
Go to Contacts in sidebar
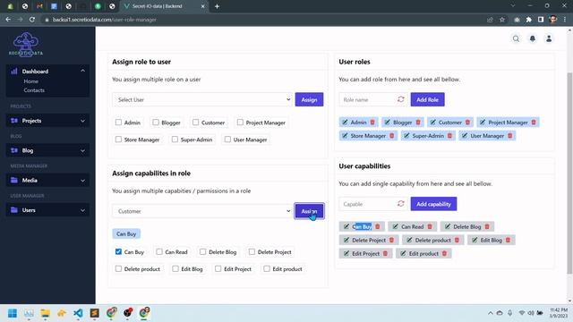34,90
